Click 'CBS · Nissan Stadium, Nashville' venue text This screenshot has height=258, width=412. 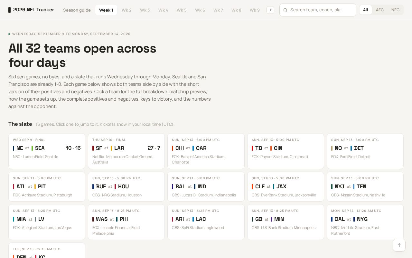click(358, 195)
